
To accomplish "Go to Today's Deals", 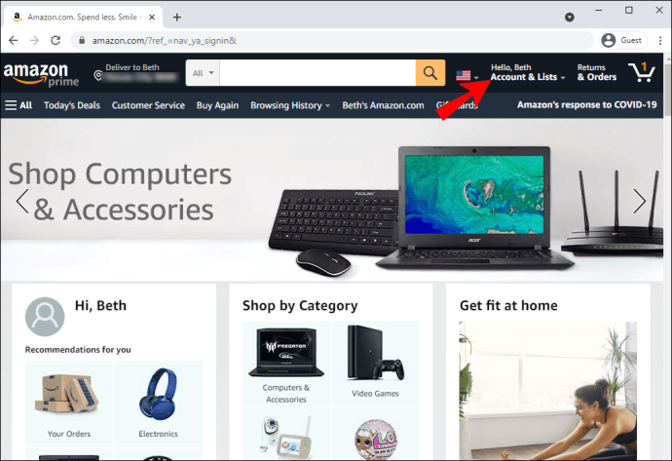I will click(71, 105).
